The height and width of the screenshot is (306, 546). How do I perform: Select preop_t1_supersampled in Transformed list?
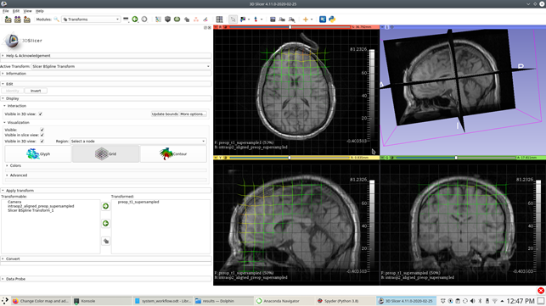(138, 202)
